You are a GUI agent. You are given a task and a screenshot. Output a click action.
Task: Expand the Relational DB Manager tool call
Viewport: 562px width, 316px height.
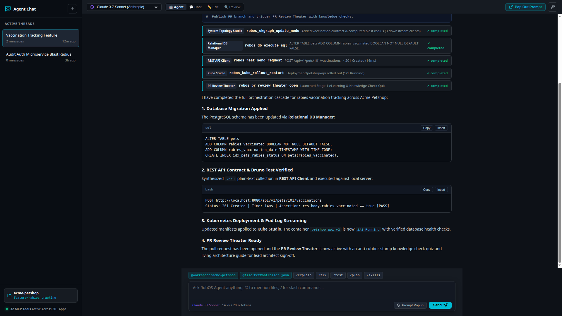[x=326, y=46]
